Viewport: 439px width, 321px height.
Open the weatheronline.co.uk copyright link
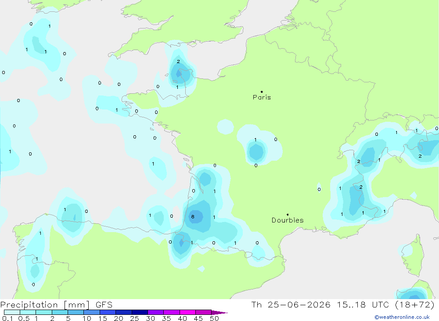point(402,317)
